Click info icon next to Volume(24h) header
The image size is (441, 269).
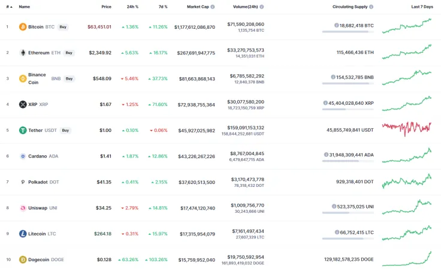[x=262, y=7]
